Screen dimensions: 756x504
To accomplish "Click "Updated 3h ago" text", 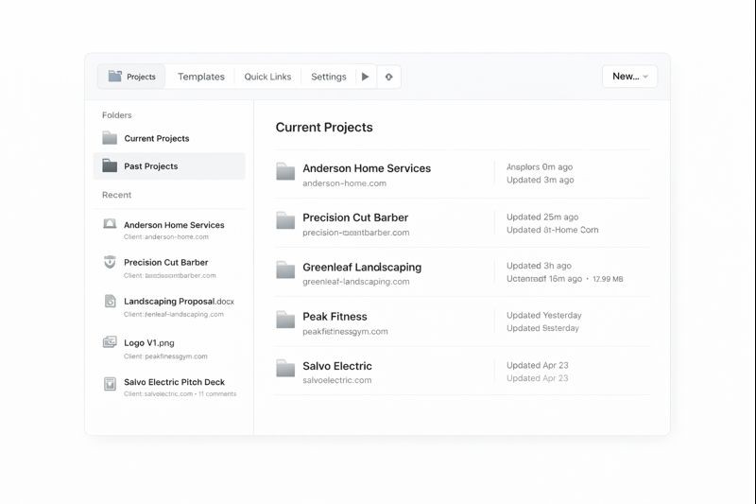I will click(x=539, y=266).
